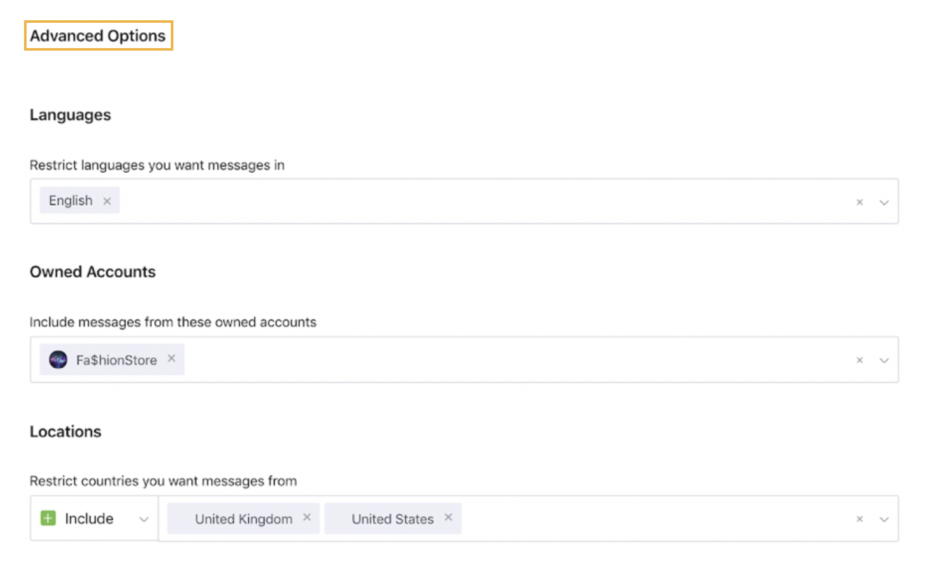Click the Locations section heading
Viewport: 948px width, 562px height.
pyautogui.click(x=65, y=432)
